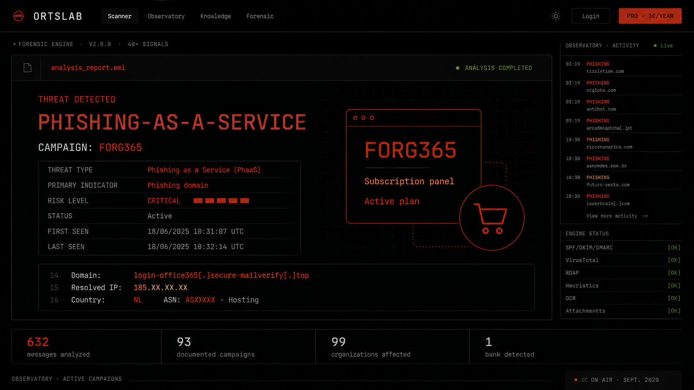Click the Attachments engine status row
694x390 pixels.
[x=623, y=311]
